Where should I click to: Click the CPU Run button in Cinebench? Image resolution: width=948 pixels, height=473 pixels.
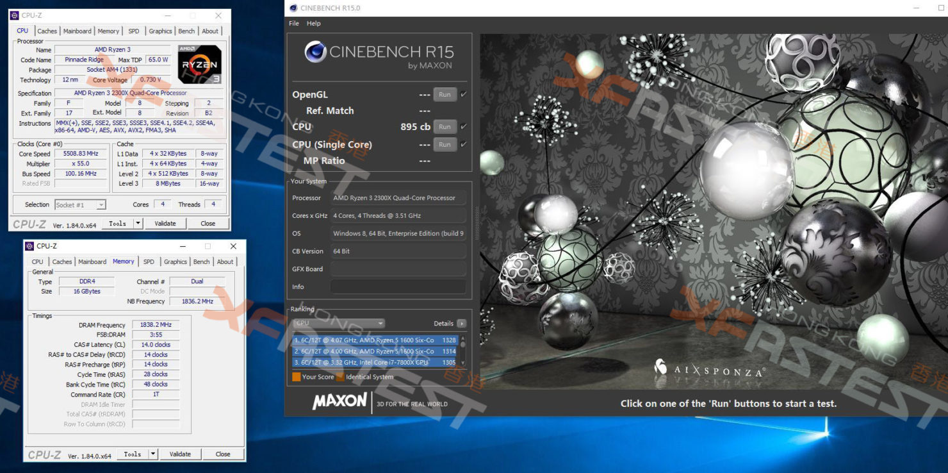pos(445,126)
